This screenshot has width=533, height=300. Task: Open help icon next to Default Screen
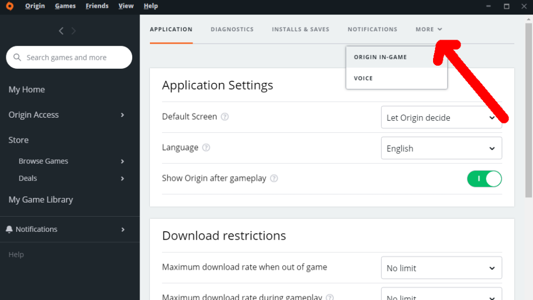225,117
